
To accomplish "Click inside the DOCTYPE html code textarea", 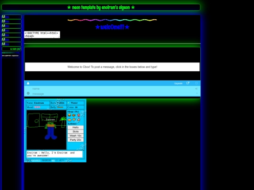I will (42, 35).
